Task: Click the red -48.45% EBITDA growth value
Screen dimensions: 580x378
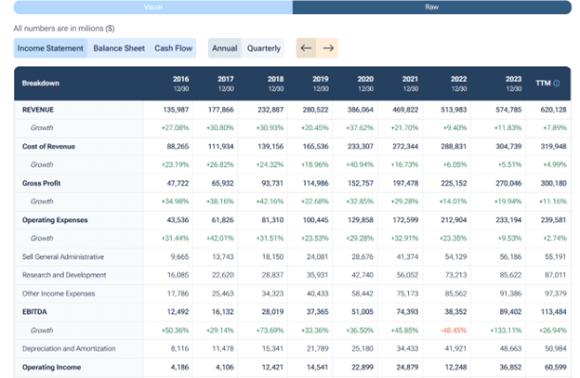Action: (x=454, y=329)
